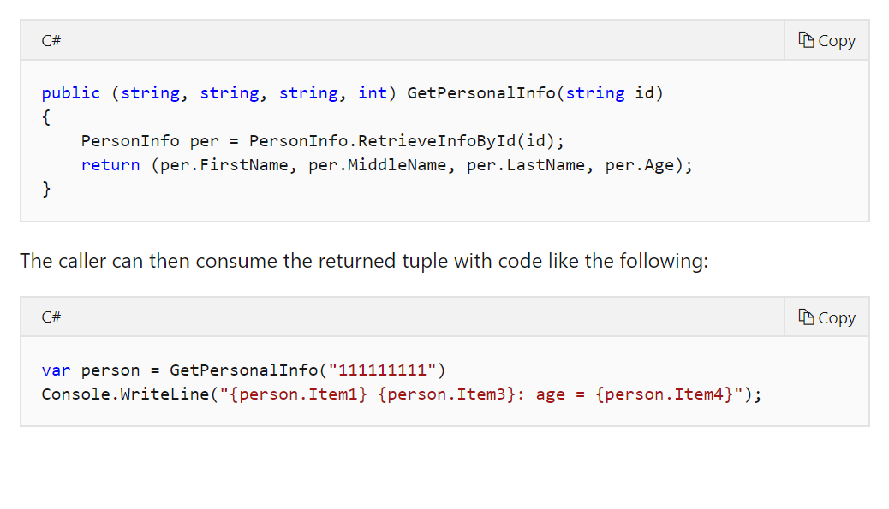The height and width of the screenshot is (509, 889).
Task: Click the Copy button for the second snippet
Action: (826, 317)
